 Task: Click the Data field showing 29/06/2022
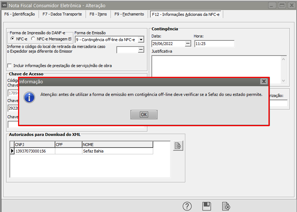pos(169,44)
